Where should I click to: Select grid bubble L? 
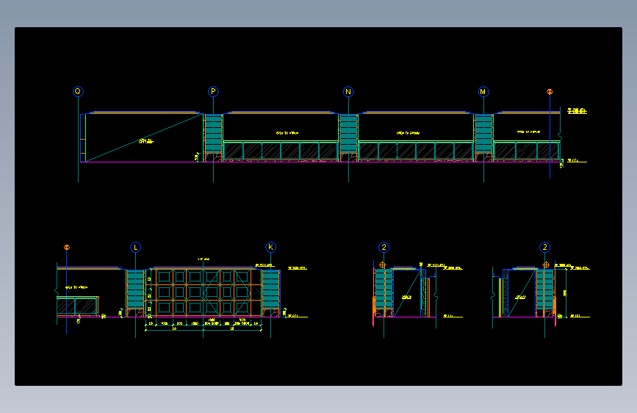[x=136, y=247]
